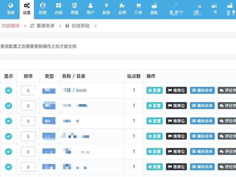Click the 站点数 column header
236x177 pixels.
tap(134, 76)
